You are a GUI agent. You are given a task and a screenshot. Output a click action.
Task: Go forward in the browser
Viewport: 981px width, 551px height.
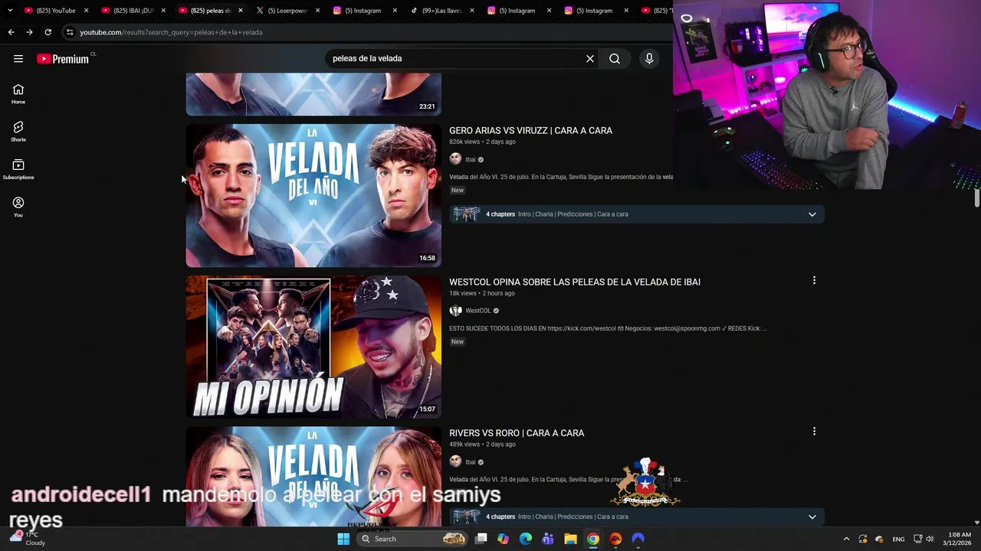[29, 32]
